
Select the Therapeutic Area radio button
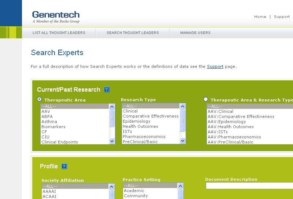click(40, 99)
